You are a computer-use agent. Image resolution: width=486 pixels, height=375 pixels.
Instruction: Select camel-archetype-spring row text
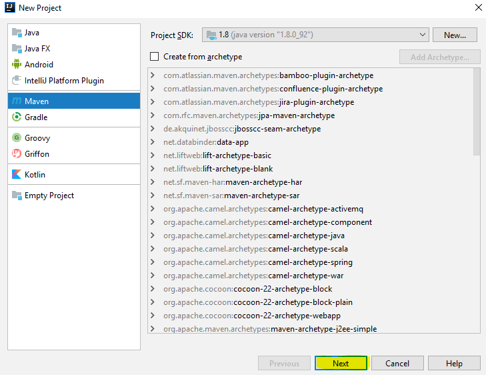click(258, 262)
